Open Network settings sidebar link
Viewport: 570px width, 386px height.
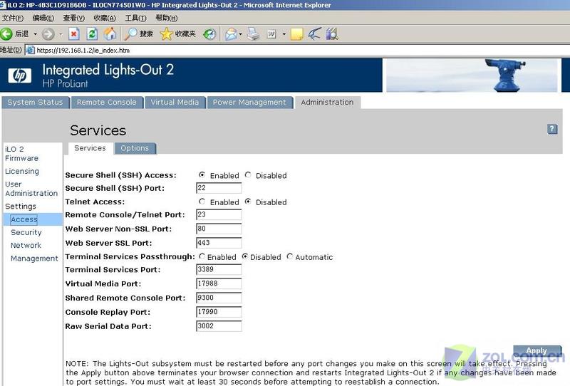(x=26, y=245)
